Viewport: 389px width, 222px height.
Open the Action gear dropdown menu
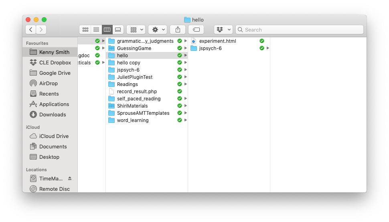pyautogui.click(x=157, y=30)
